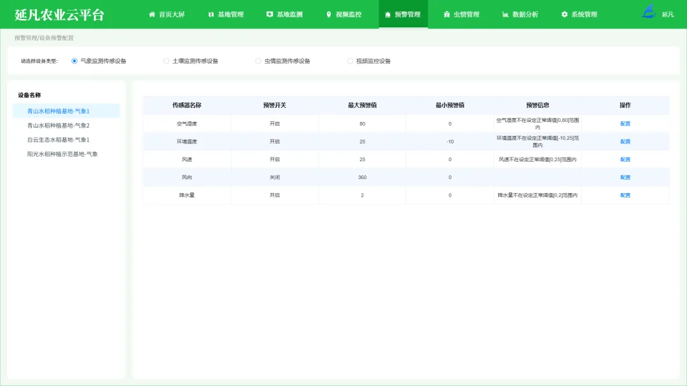Click the -10 minimum value cell

point(450,142)
